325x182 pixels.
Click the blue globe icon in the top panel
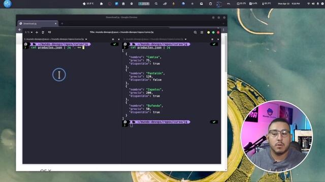click(183, 4)
